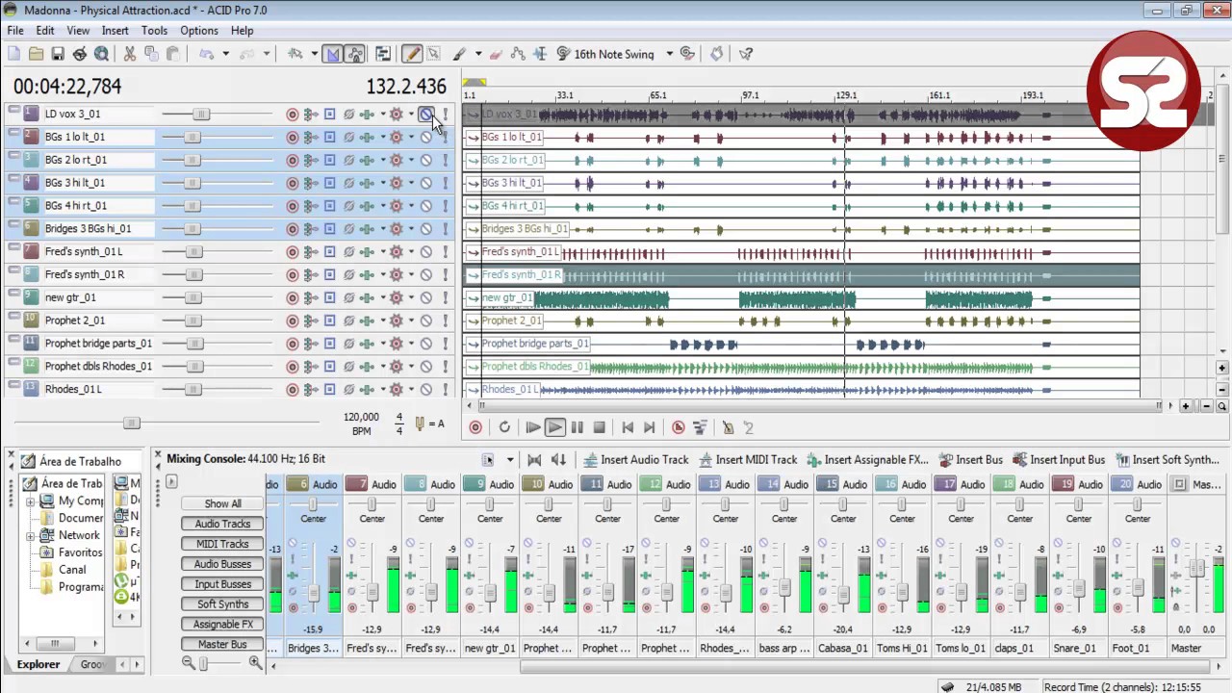Click the Copy icon in the toolbar
Image resolution: width=1232 pixels, height=693 pixels.
(151, 54)
